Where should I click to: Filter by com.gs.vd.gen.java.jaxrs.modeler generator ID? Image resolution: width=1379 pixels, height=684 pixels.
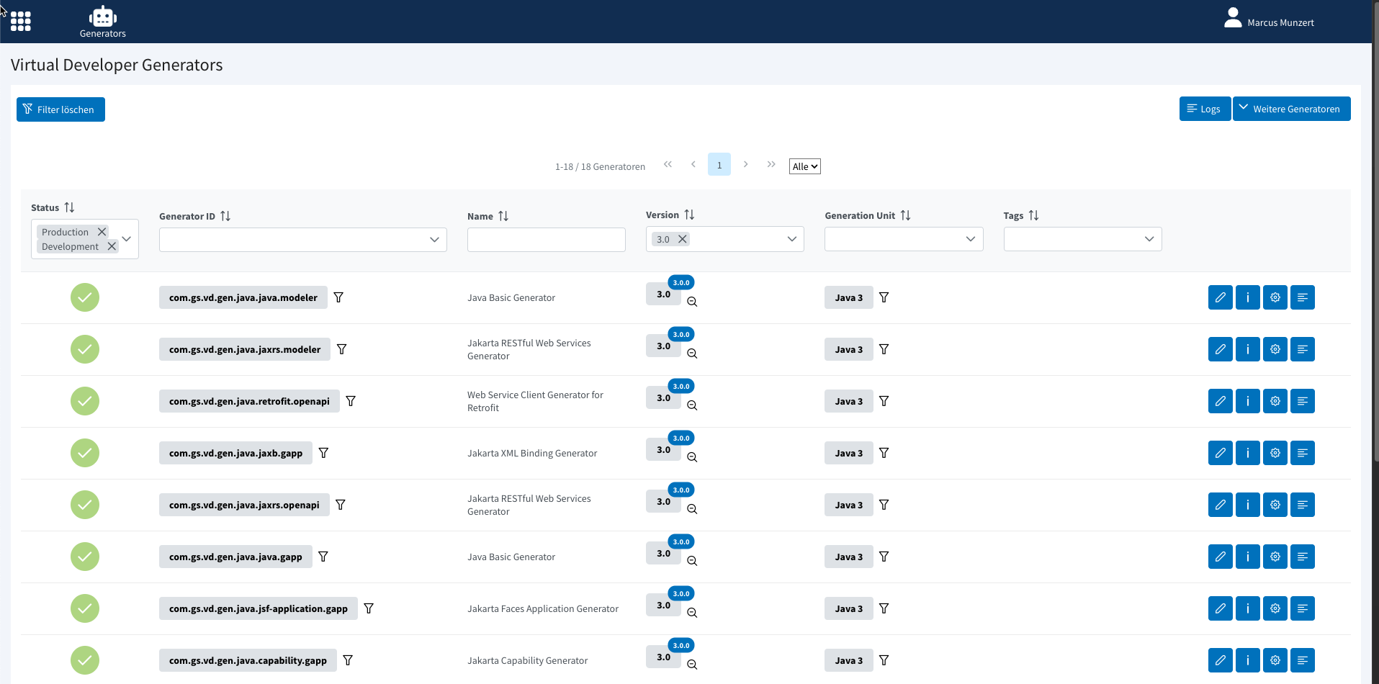(342, 349)
